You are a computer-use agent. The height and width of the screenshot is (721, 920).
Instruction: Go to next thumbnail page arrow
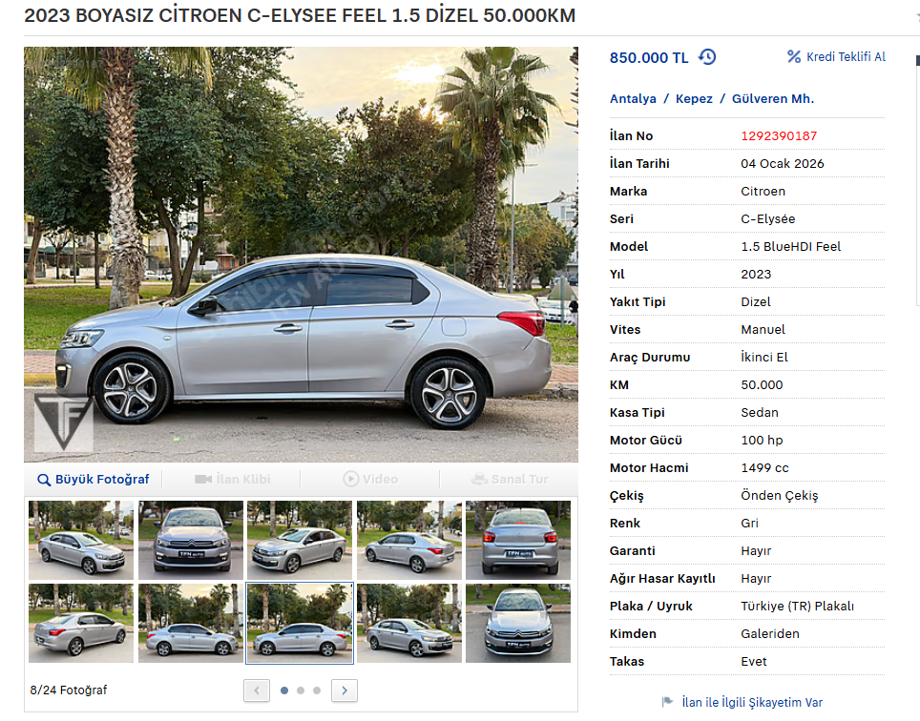345,690
